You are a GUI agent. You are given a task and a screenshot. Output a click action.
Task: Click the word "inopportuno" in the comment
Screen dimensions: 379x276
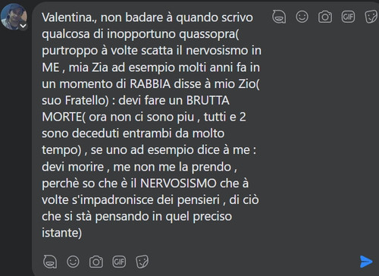click(x=141, y=34)
